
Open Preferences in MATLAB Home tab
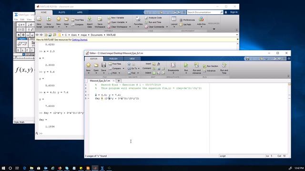tap(187, 20)
